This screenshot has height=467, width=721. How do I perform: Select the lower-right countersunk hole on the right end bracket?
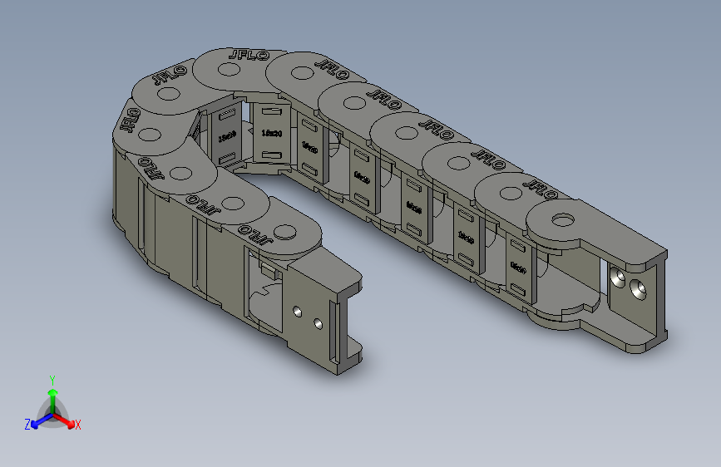pos(639,289)
